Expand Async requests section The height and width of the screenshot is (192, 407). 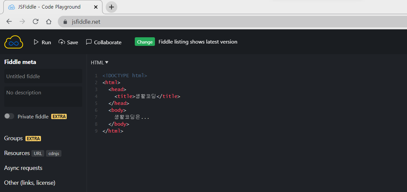click(x=23, y=168)
